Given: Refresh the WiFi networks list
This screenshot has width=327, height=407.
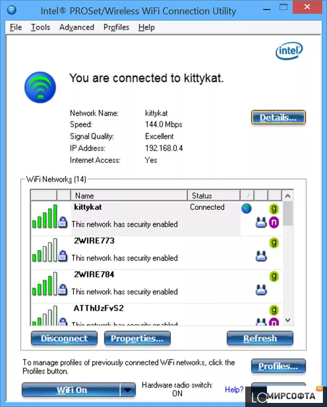Looking at the screenshot, I should (260, 339).
